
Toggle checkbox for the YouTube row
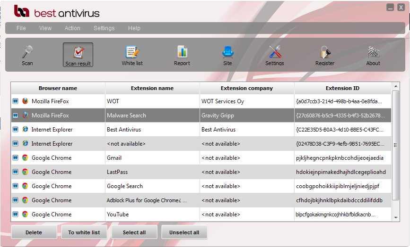pyautogui.click(x=16, y=214)
